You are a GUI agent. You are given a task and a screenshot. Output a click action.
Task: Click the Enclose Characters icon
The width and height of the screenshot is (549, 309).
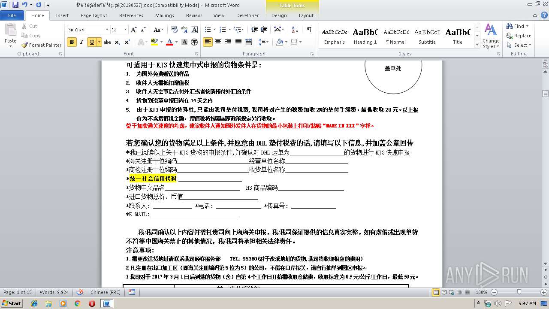click(x=194, y=42)
